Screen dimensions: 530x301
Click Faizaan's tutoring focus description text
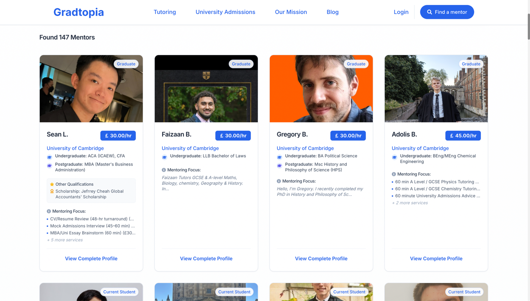[x=203, y=183]
